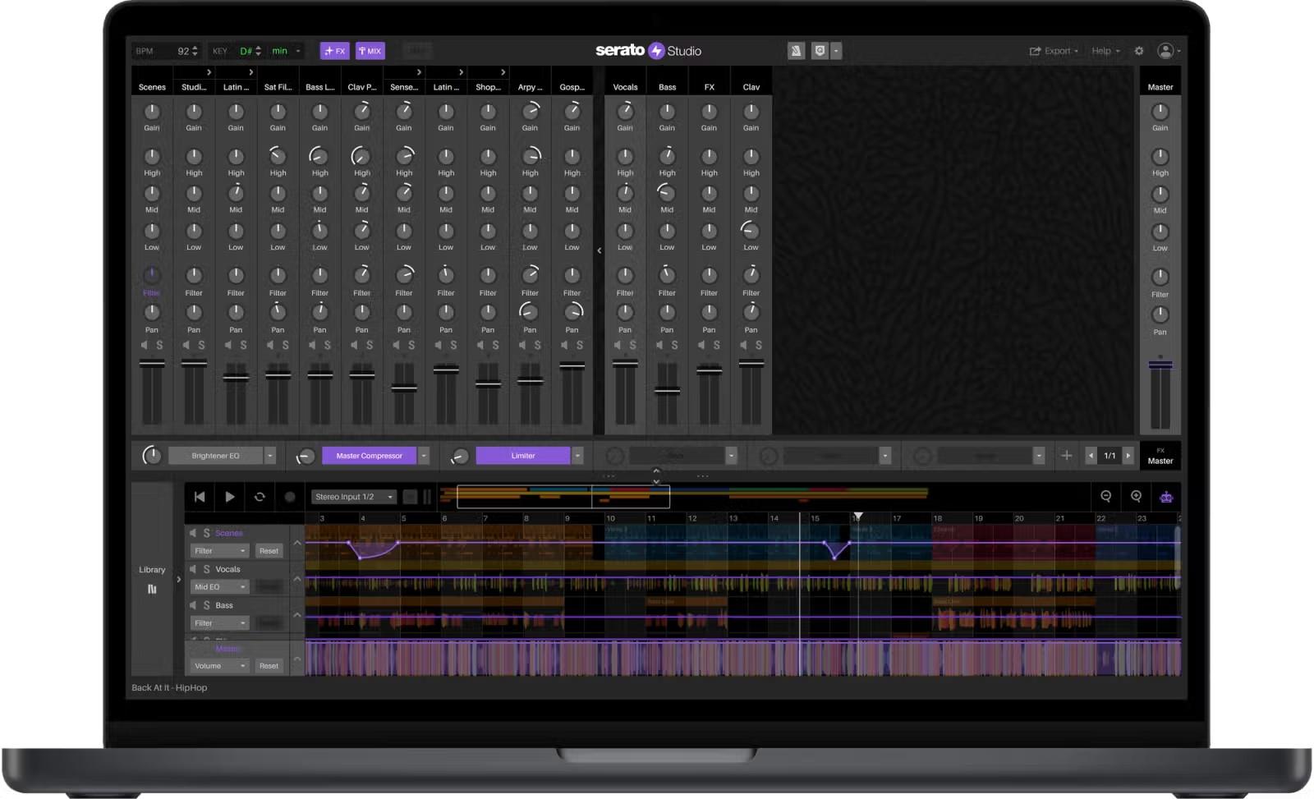Activate the zoom-in magnifier above the timeline
The height and width of the screenshot is (799, 1314).
pyautogui.click(x=1136, y=496)
